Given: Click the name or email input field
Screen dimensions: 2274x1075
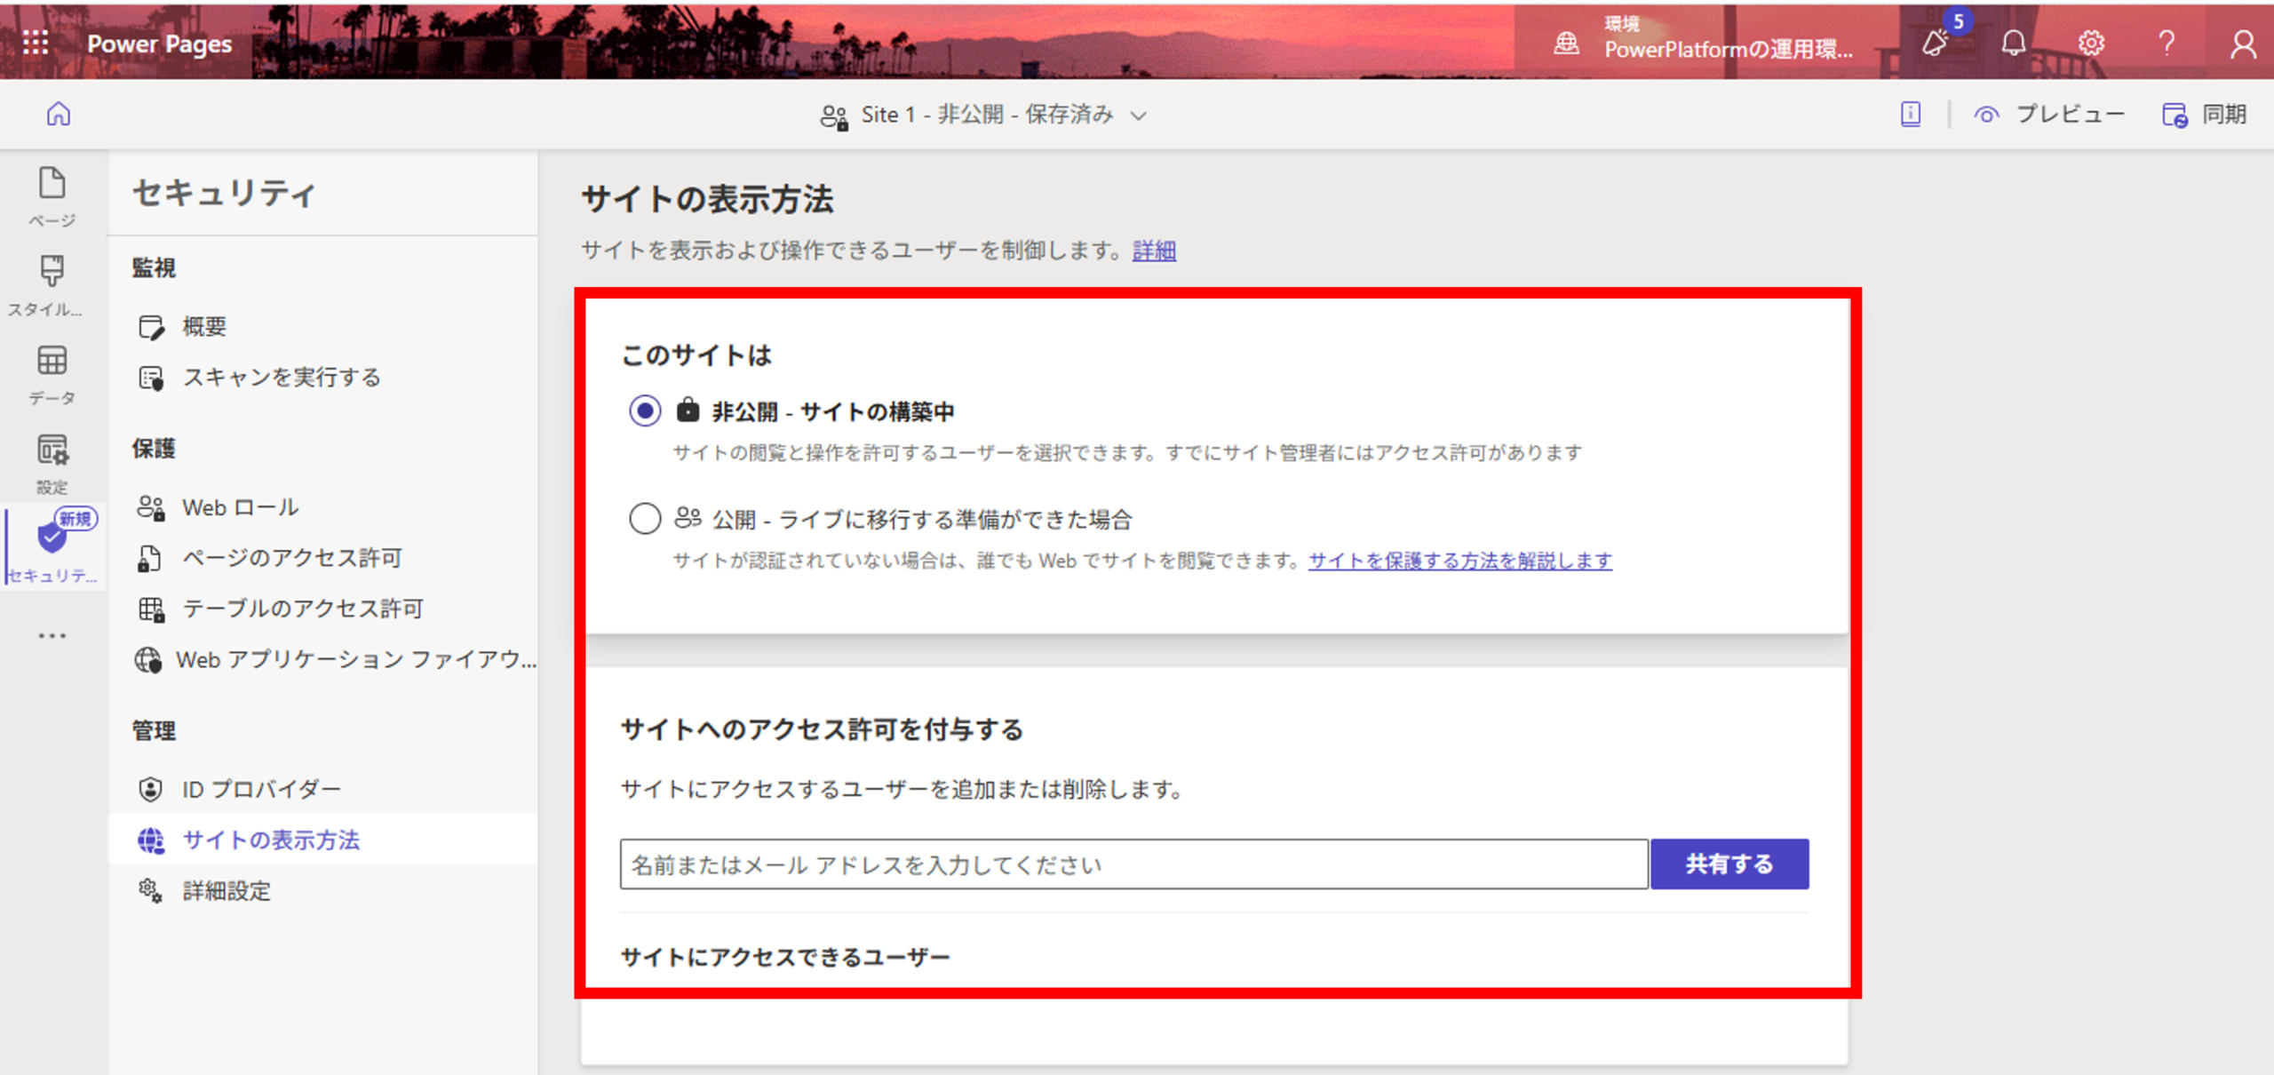Looking at the screenshot, I should [1133, 864].
